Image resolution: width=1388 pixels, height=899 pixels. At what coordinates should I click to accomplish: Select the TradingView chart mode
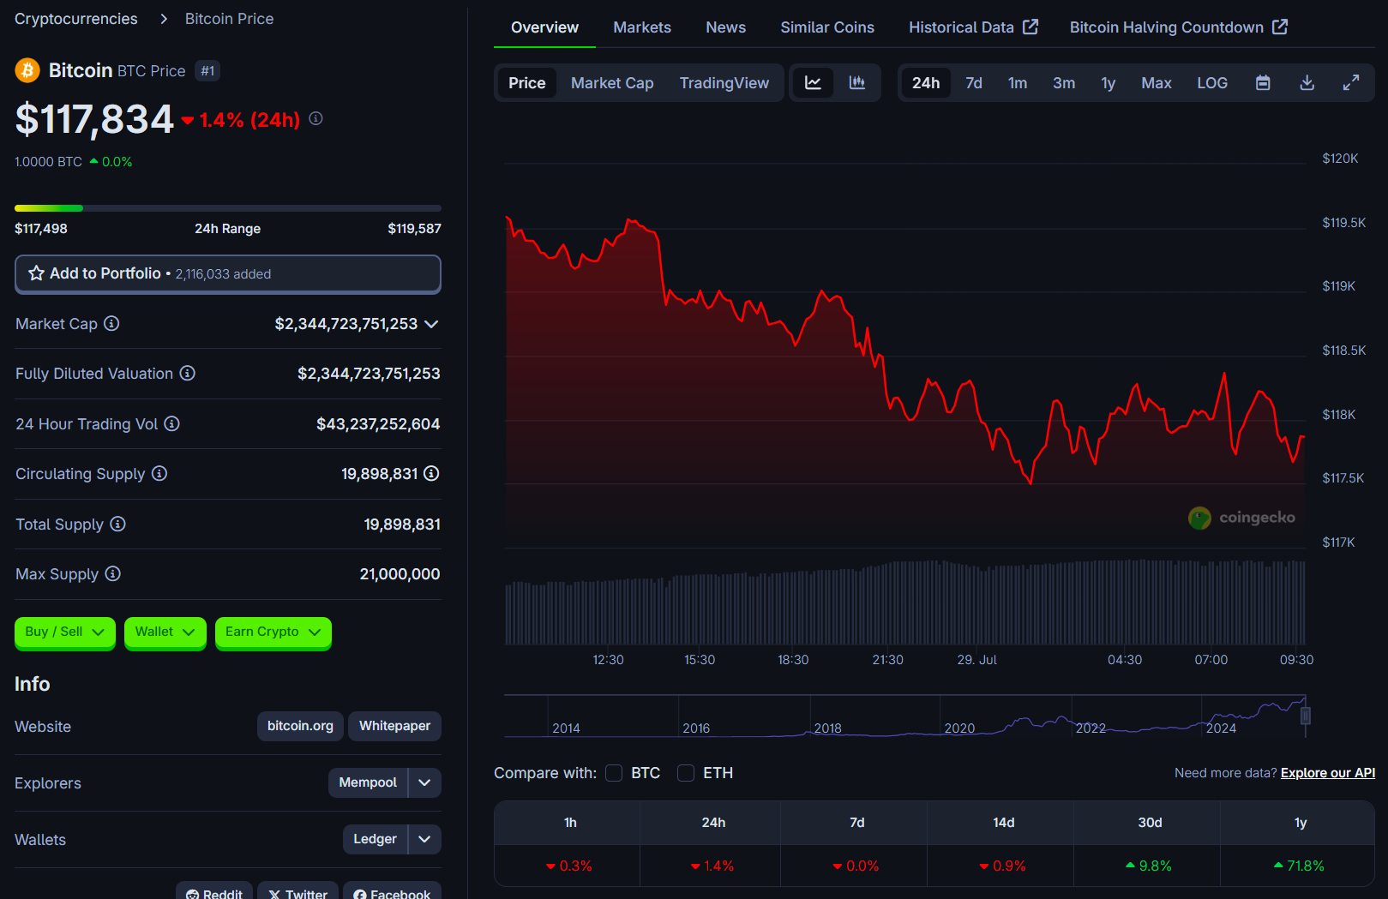tap(724, 83)
